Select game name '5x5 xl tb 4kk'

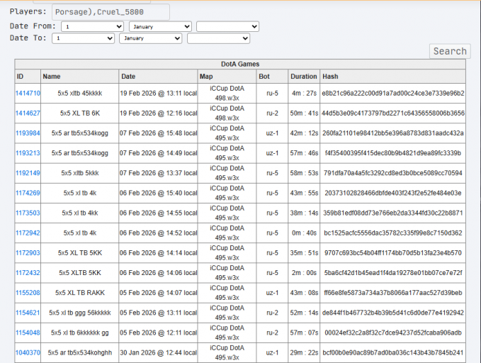coord(80,213)
